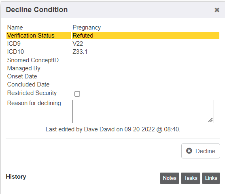Click the Onset Date label
The image size is (225, 194).
click(22, 76)
